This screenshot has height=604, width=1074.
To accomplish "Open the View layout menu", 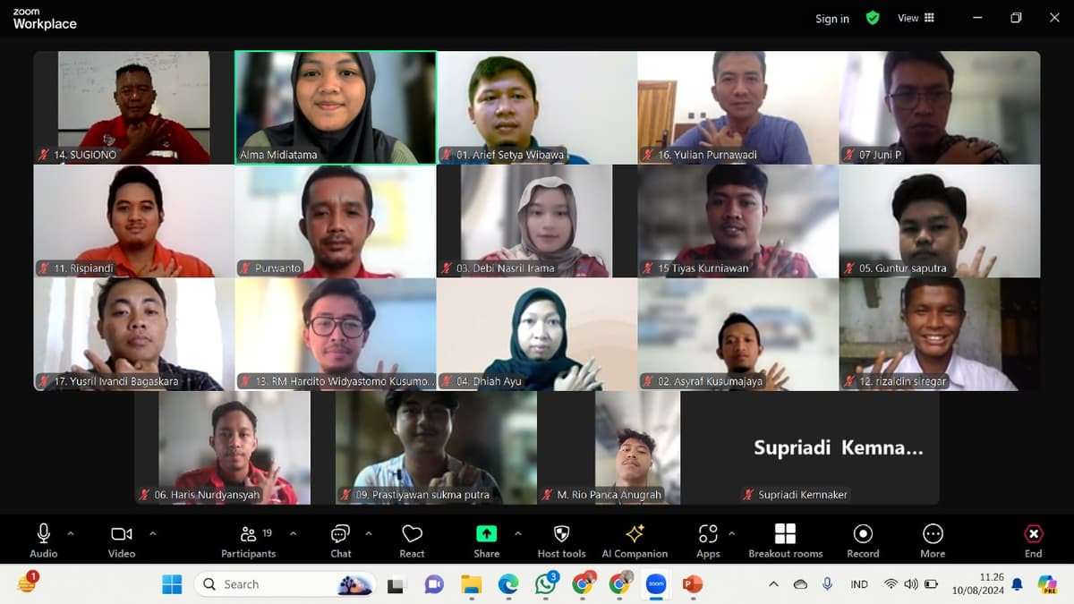I will pyautogui.click(x=916, y=18).
